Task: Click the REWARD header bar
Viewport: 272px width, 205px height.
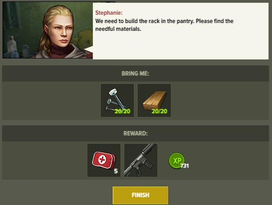Action: point(135,134)
